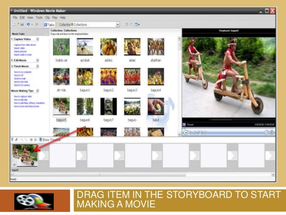Select the adobo clip thumbnail
This screenshot has width=286, height=215.
click(108, 47)
